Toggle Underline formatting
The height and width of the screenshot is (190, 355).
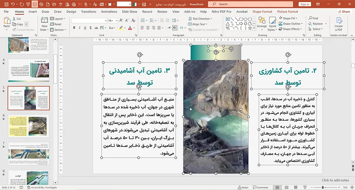point(85,28)
